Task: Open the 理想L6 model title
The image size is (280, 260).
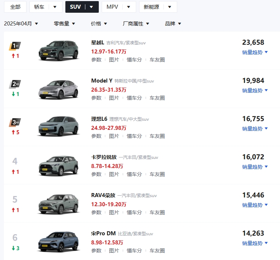Action: (x=99, y=119)
